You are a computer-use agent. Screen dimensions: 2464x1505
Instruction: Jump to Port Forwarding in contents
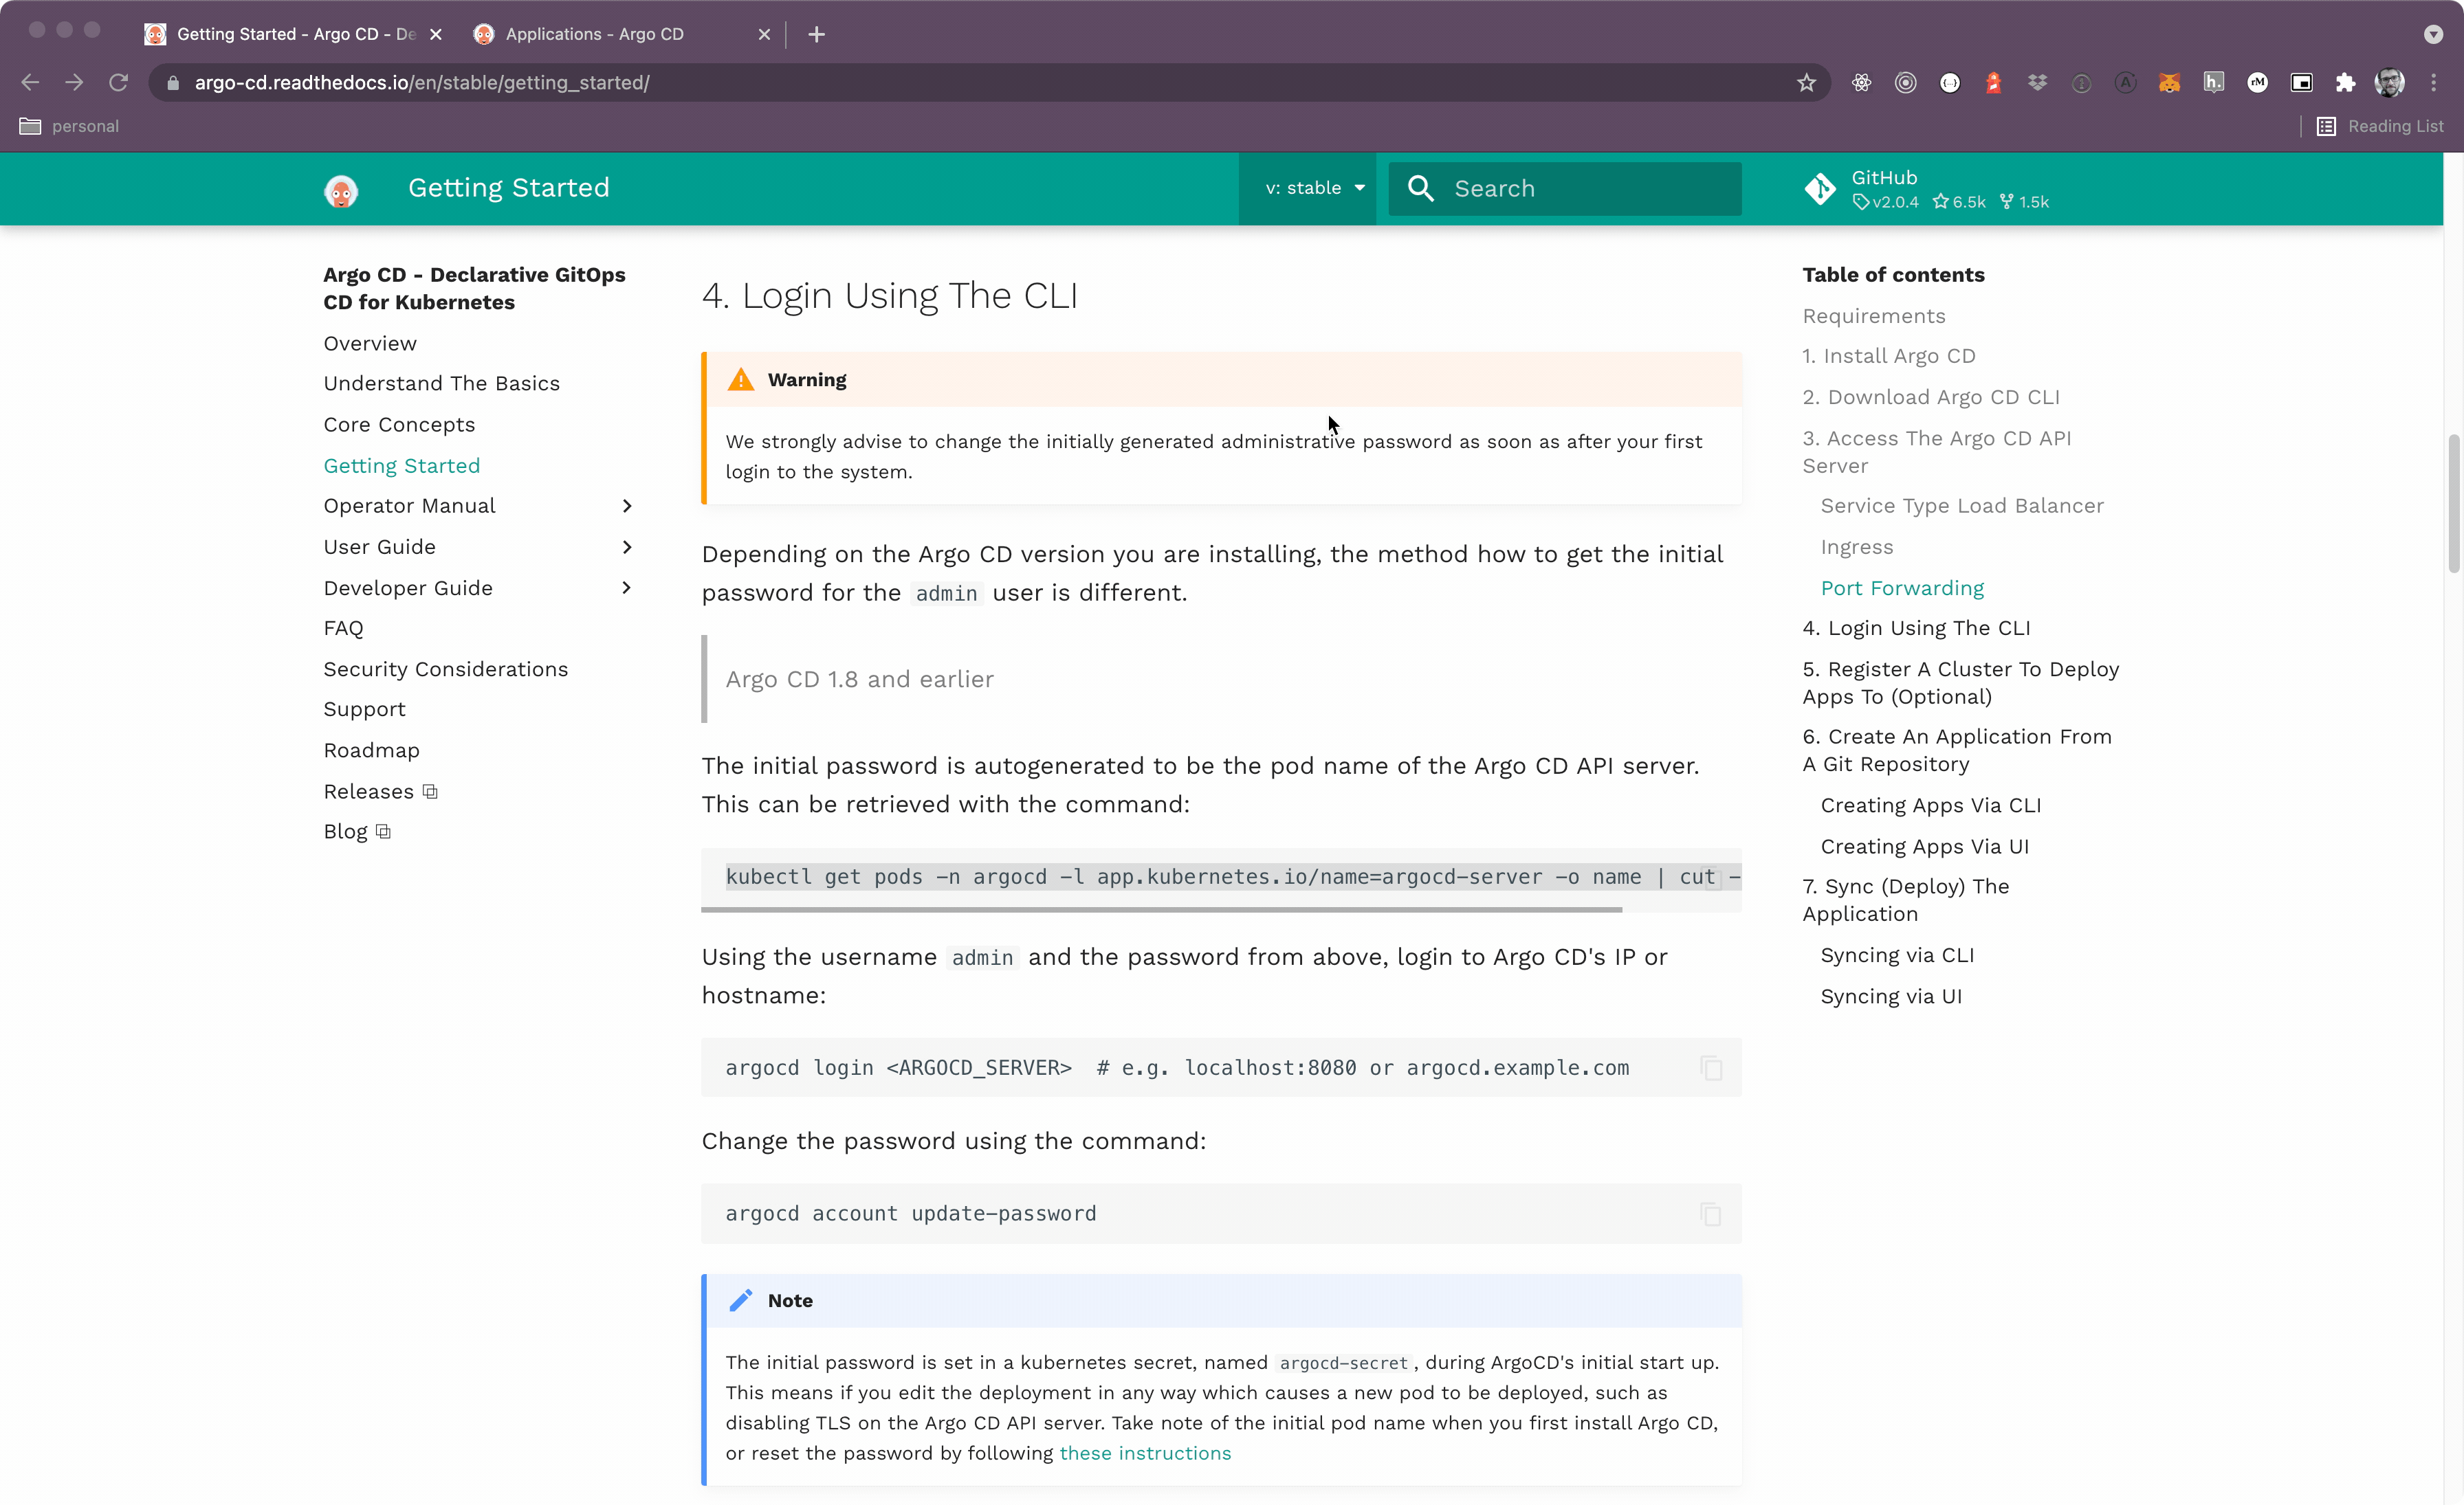1902,588
